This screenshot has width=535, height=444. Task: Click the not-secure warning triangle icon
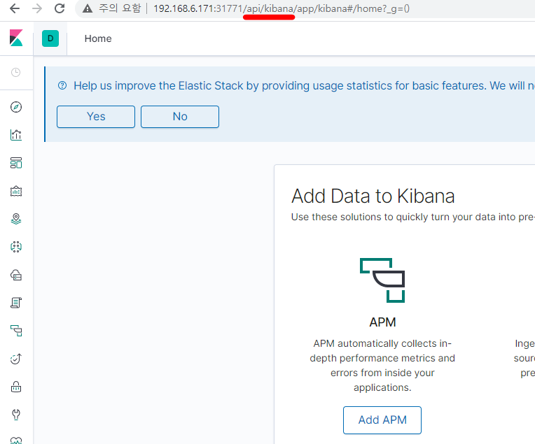click(88, 8)
